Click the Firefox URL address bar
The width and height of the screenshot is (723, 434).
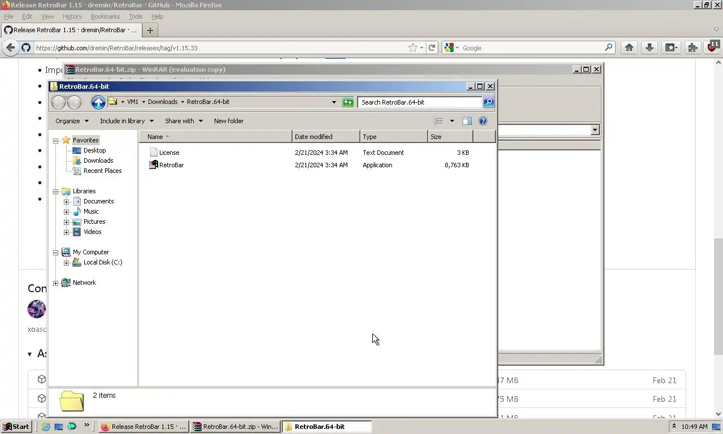[x=220, y=48]
